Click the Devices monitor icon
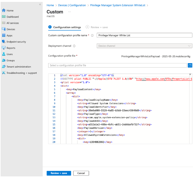 pos(4,29)
